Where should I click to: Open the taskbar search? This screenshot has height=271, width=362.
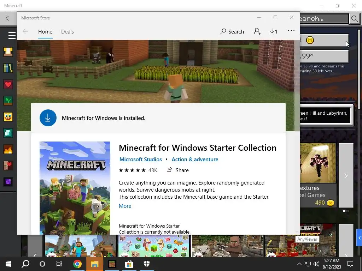pyautogui.click(x=25, y=264)
